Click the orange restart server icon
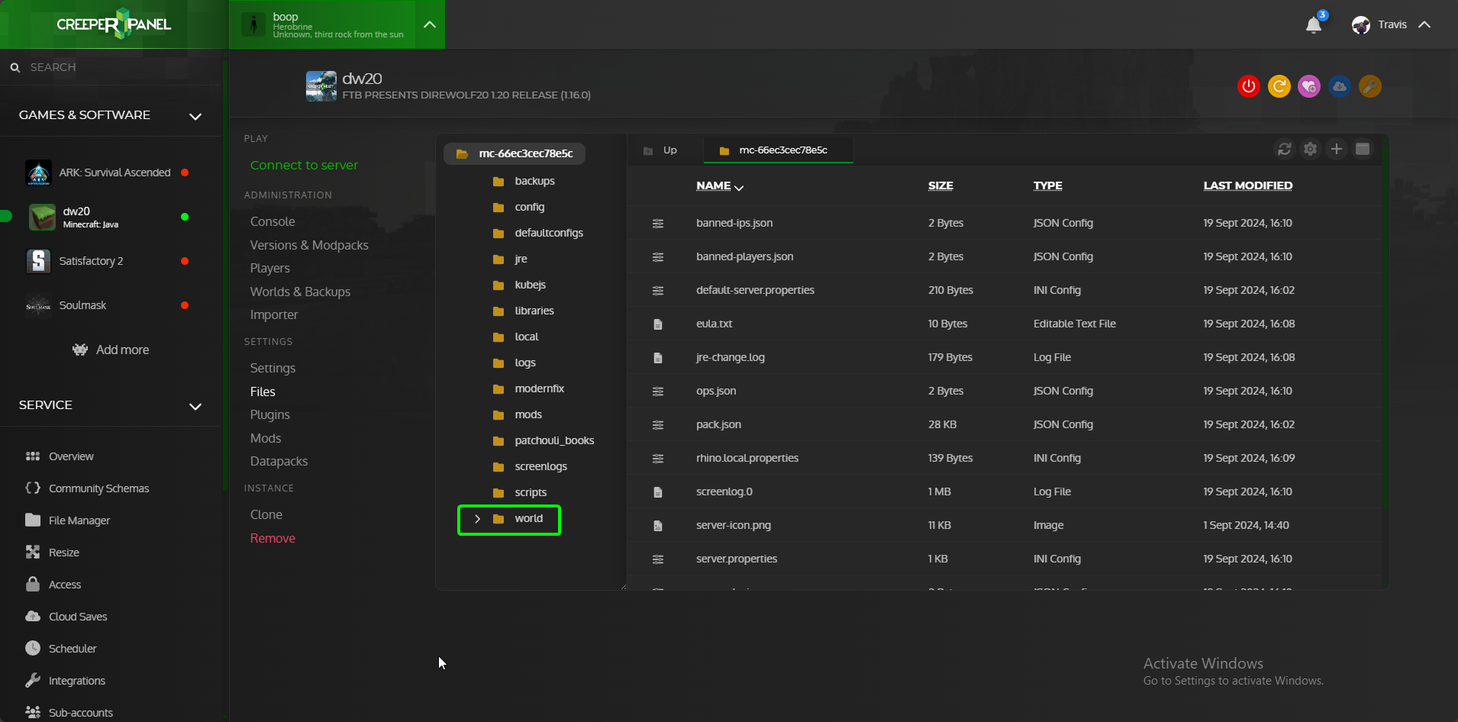The image size is (1458, 722). tap(1279, 86)
